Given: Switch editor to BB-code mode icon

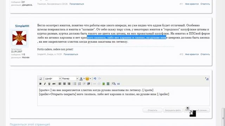Looking at the screenshot, I should [x=207, y=78].
